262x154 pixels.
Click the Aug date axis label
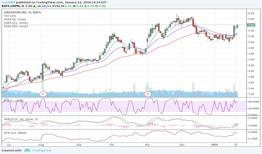coord(41,145)
